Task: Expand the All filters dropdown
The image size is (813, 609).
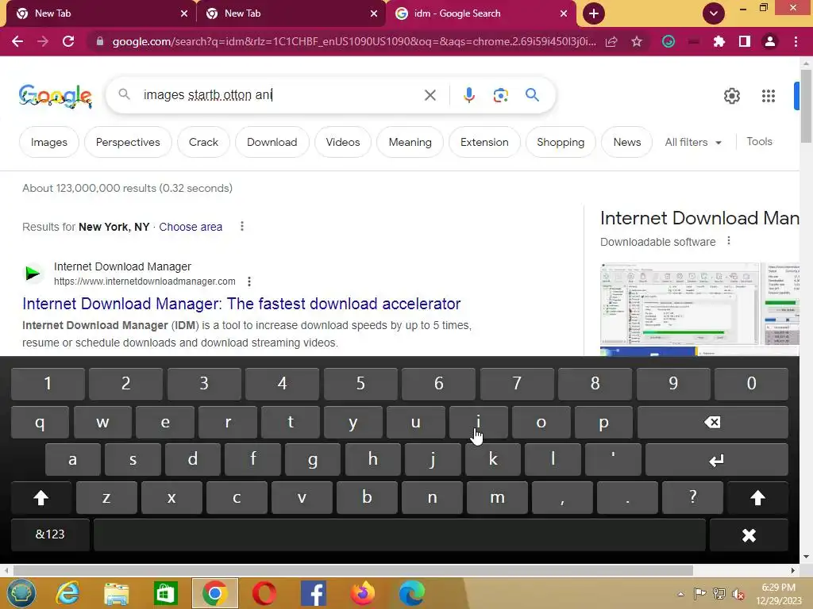Action: tap(693, 142)
